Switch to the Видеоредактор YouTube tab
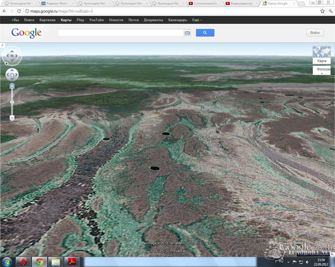The image size is (335, 267). coord(241,3)
